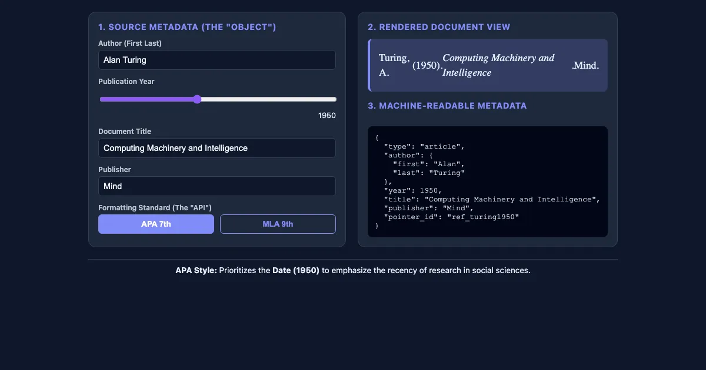Click the 1950 year value under slider
The height and width of the screenshot is (370, 706).
click(327, 115)
